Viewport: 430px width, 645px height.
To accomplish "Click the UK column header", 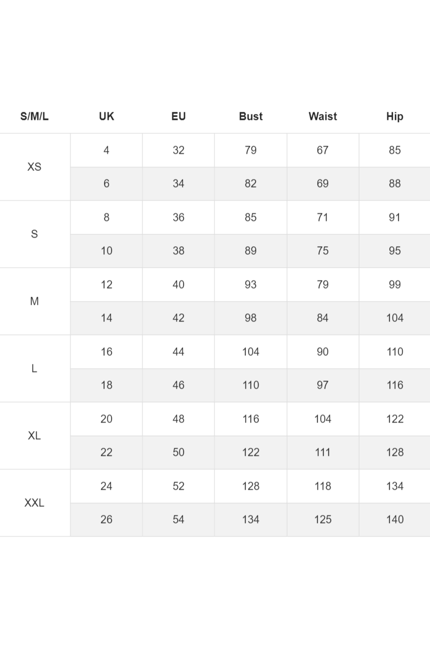I will tap(106, 117).
